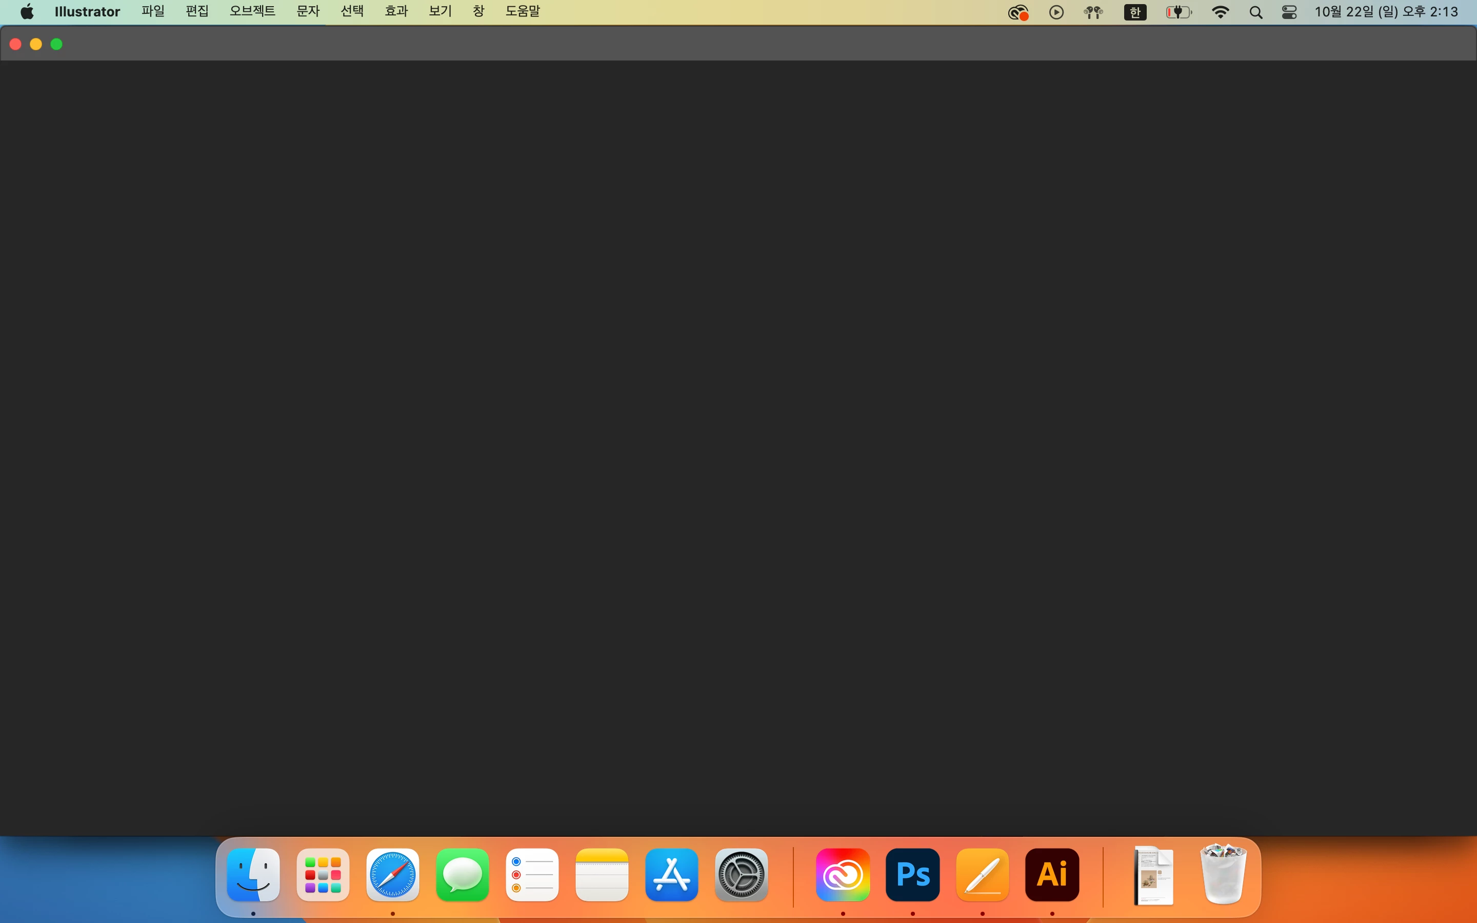Open Adobe Illustrator from the dock
Image resolution: width=1477 pixels, height=923 pixels.
[x=1052, y=874]
